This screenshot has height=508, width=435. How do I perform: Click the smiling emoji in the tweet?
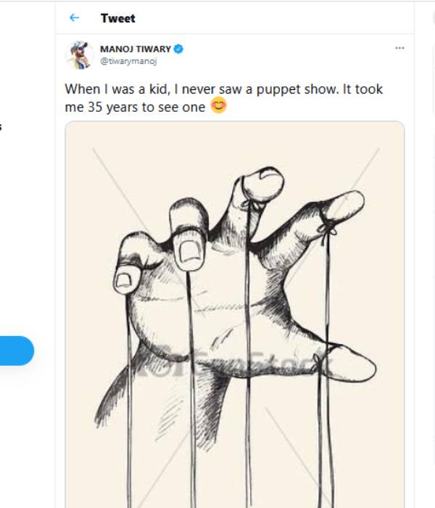tap(217, 107)
